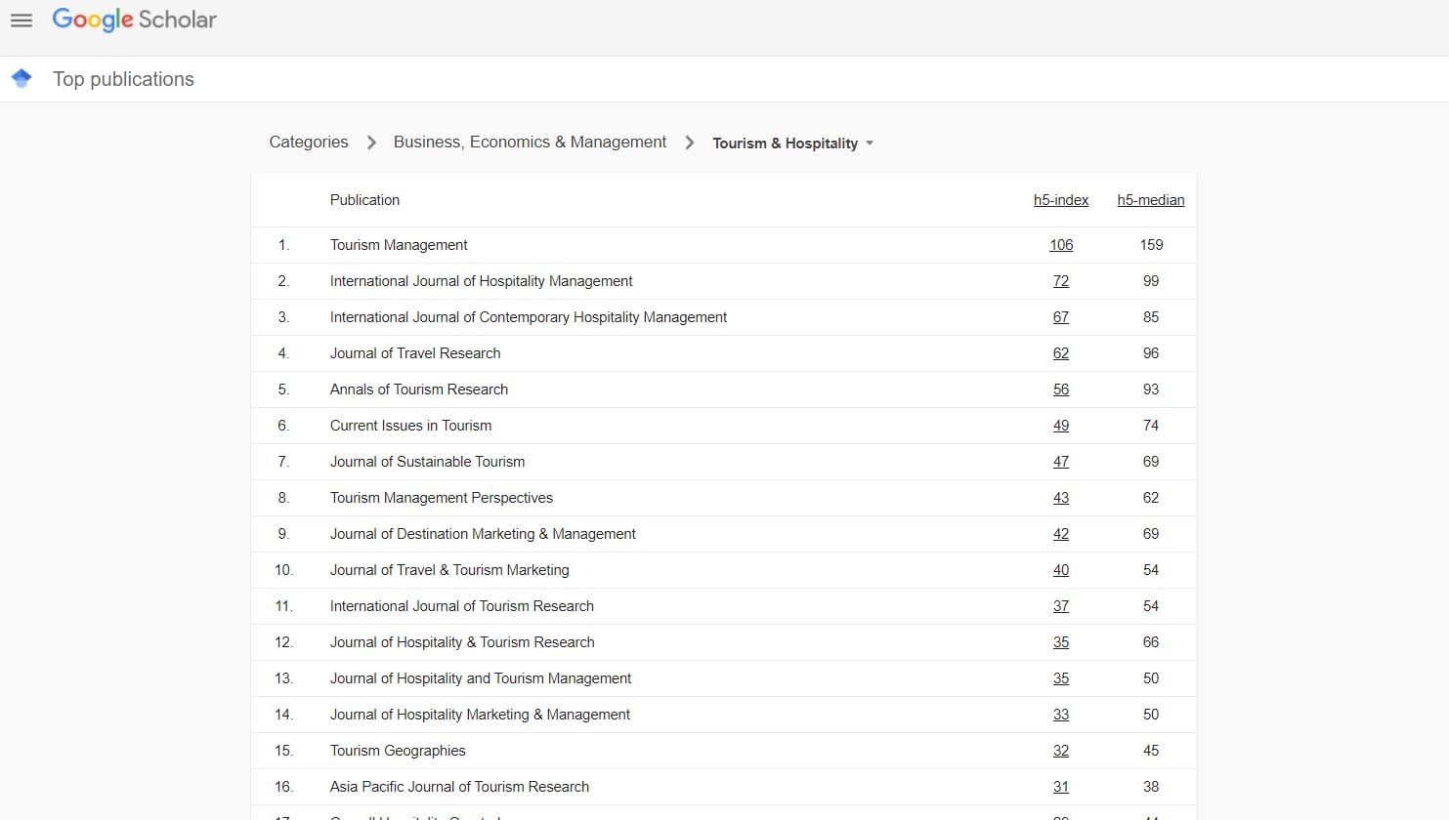Open h5-index 35 for Hospitality and Tourism Management
The height and width of the screenshot is (820, 1449).
pos(1061,678)
